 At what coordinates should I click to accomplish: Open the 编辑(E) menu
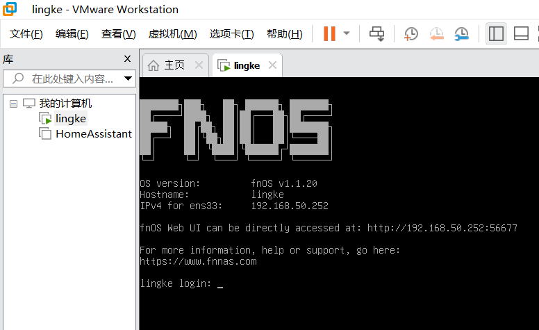coord(72,33)
